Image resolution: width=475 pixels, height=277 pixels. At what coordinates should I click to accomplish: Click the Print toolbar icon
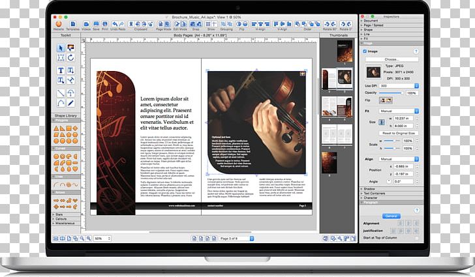105,24
